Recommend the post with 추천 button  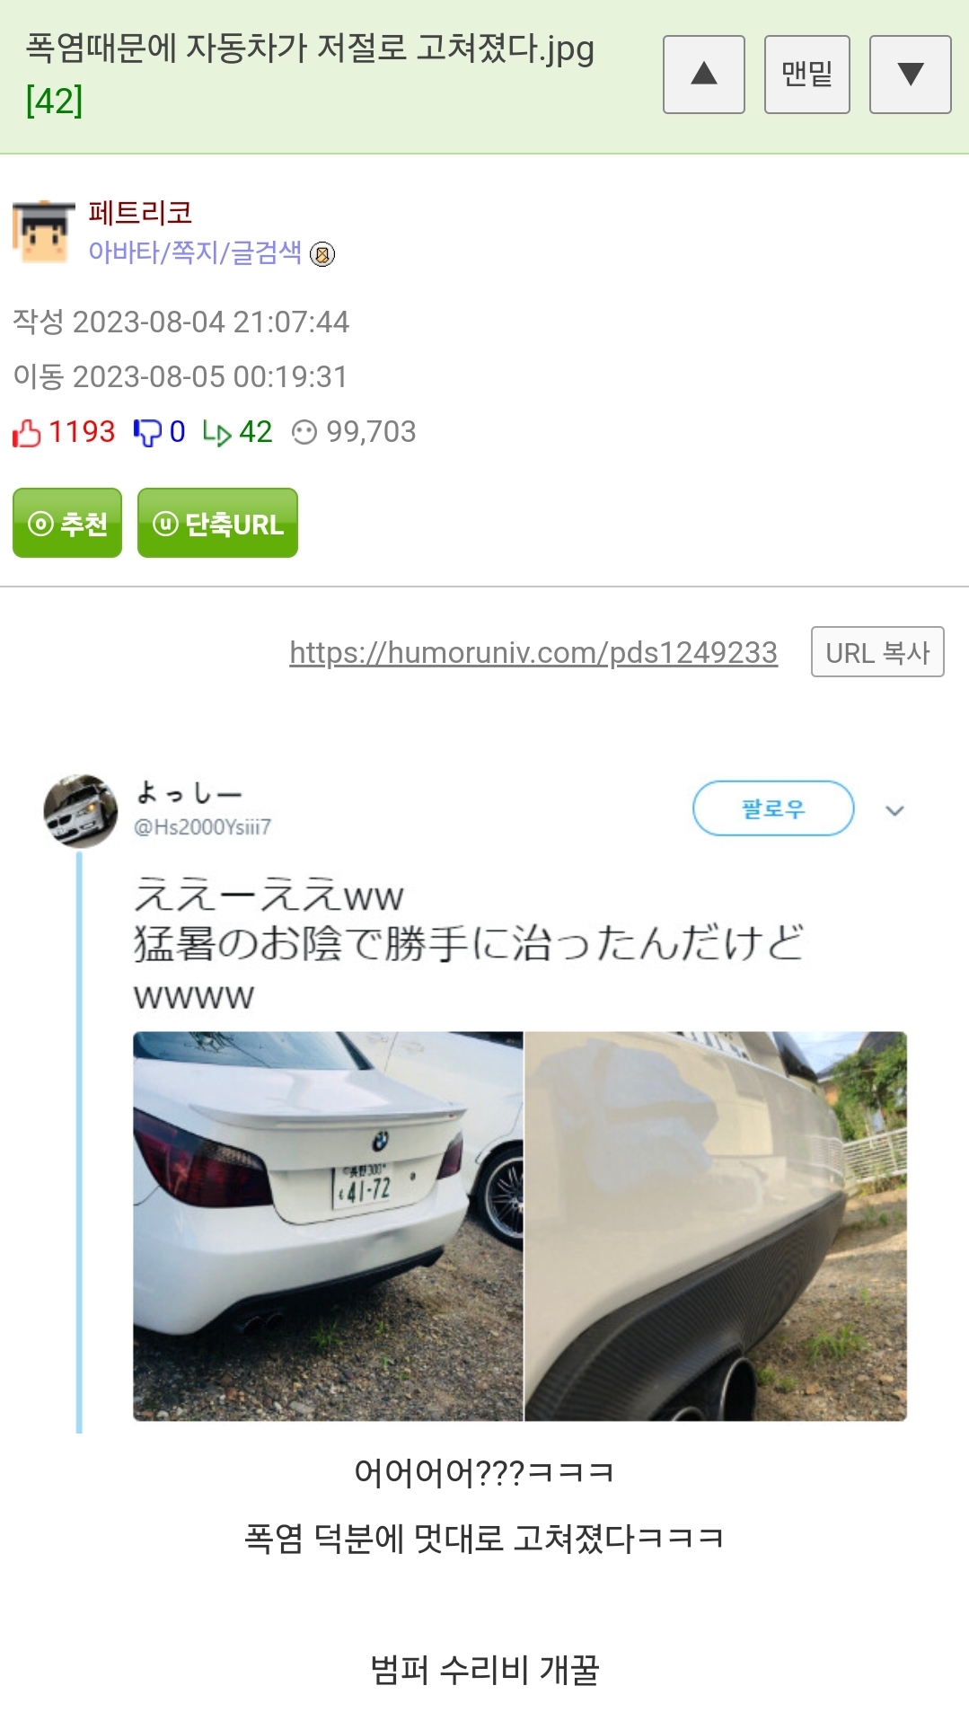coord(67,523)
